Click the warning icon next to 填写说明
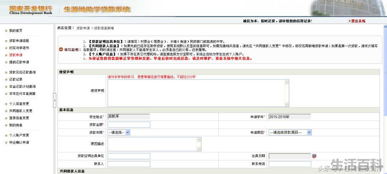This screenshot has width=387, height=174. coord(61,49)
